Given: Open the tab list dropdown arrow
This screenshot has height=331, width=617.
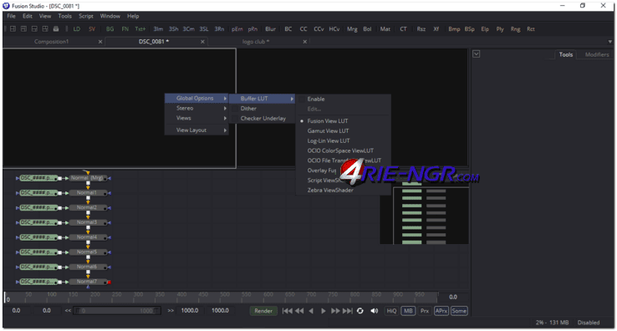Looking at the screenshot, I should coord(610,42).
